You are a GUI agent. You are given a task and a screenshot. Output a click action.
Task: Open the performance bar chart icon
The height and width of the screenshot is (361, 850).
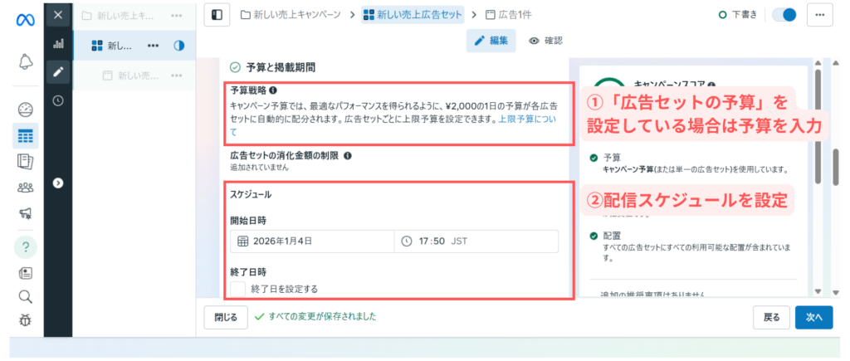(x=58, y=44)
